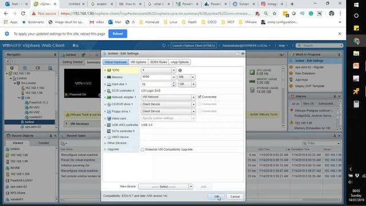Click the vSphere Search field
Image resolution: width=366 pixels, height=206 pixels.
319,46
